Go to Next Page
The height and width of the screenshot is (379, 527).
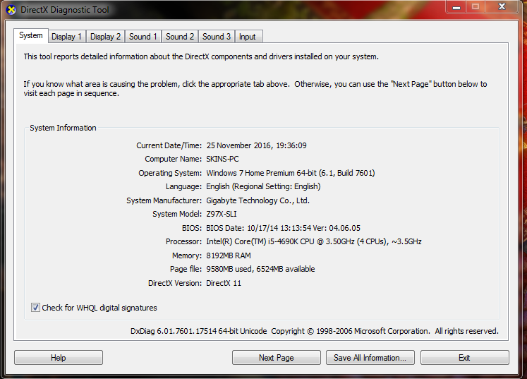tap(277, 358)
